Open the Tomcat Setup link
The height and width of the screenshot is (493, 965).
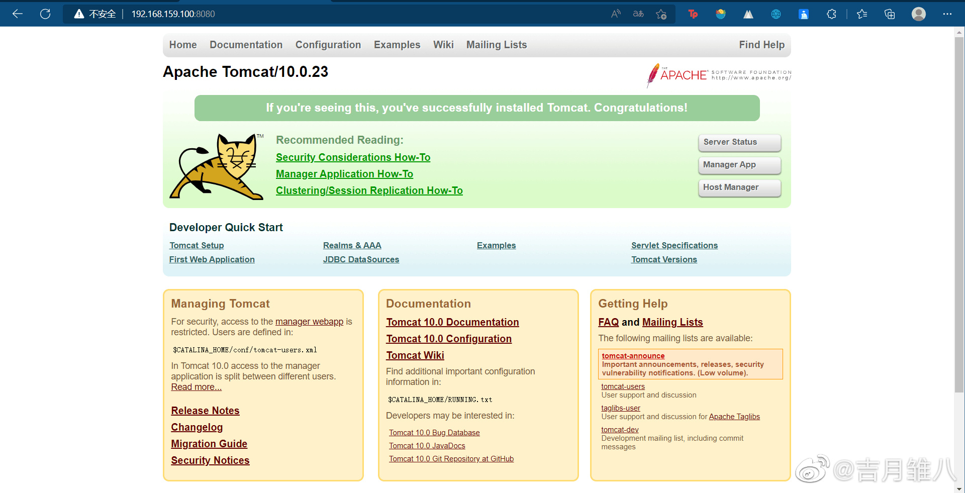tap(197, 245)
